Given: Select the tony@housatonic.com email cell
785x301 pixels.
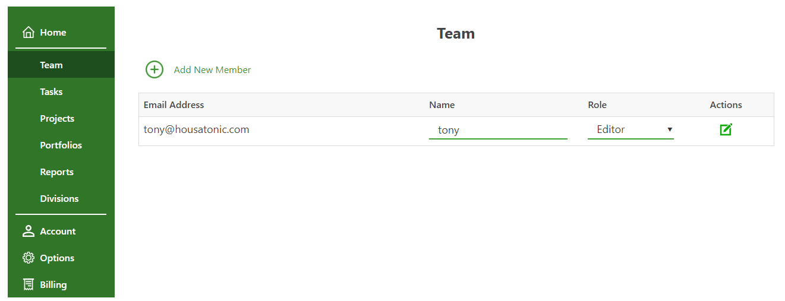Looking at the screenshot, I should pyautogui.click(x=196, y=129).
